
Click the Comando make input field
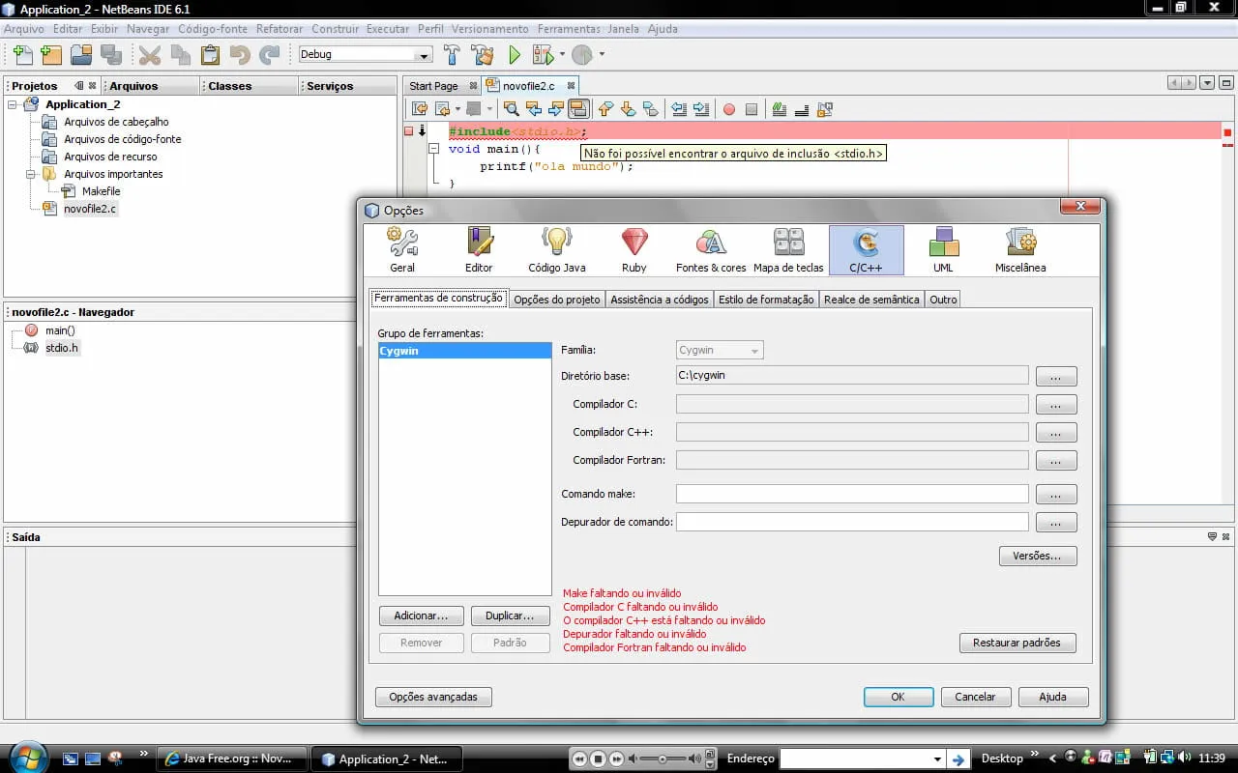pyautogui.click(x=852, y=494)
